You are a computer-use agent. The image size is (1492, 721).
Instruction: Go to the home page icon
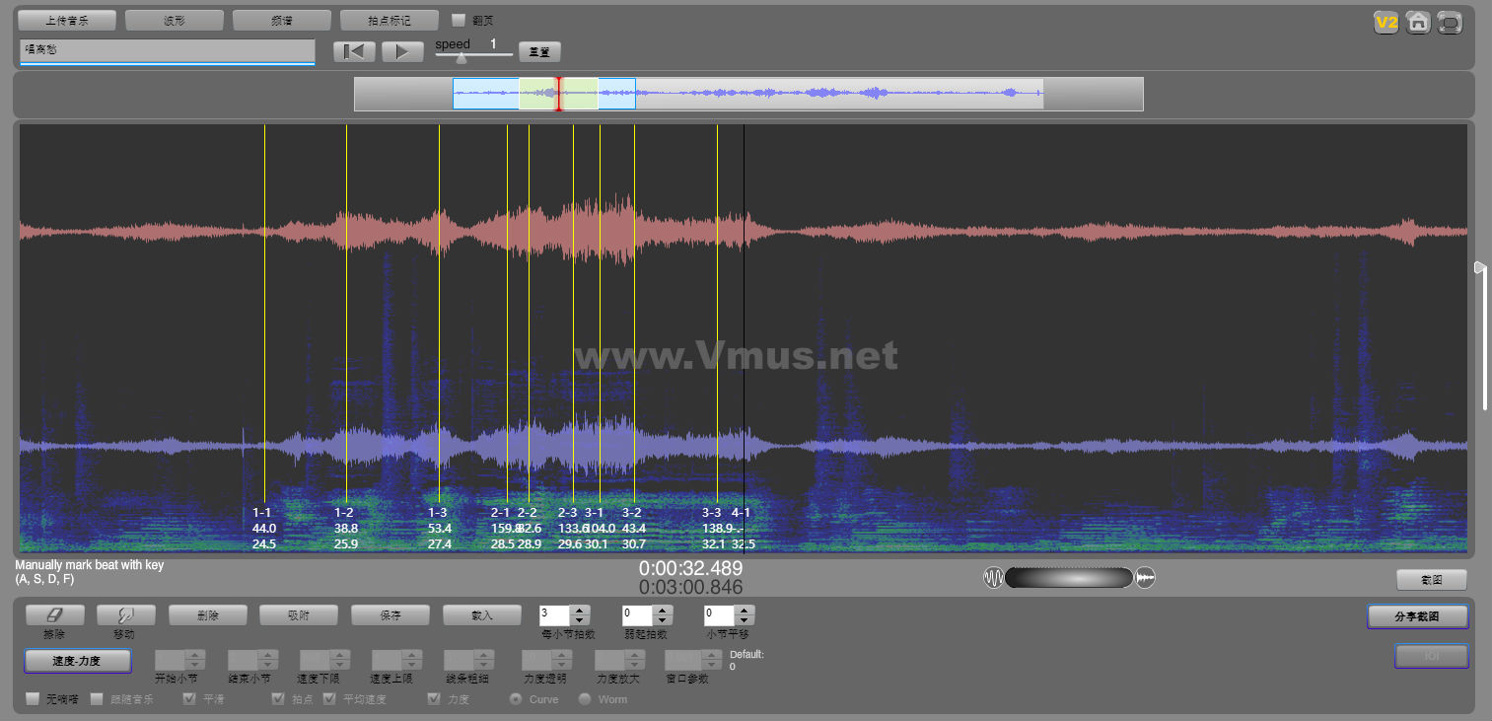[1418, 22]
